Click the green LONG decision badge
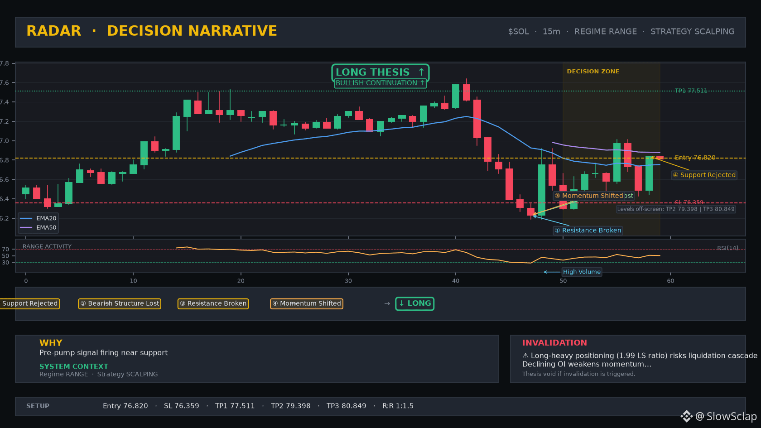Image resolution: width=761 pixels, height=428 pixels. click(415, 303)
